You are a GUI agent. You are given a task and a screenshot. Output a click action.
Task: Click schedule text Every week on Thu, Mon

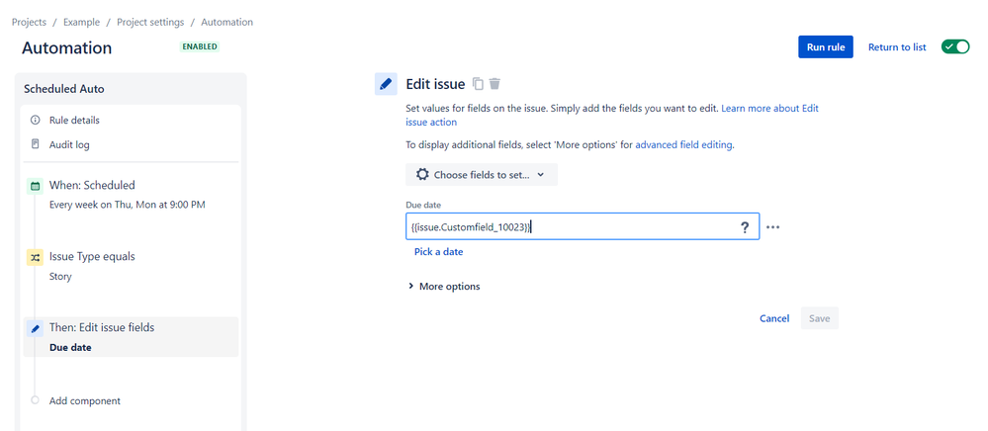coord(127,205)
